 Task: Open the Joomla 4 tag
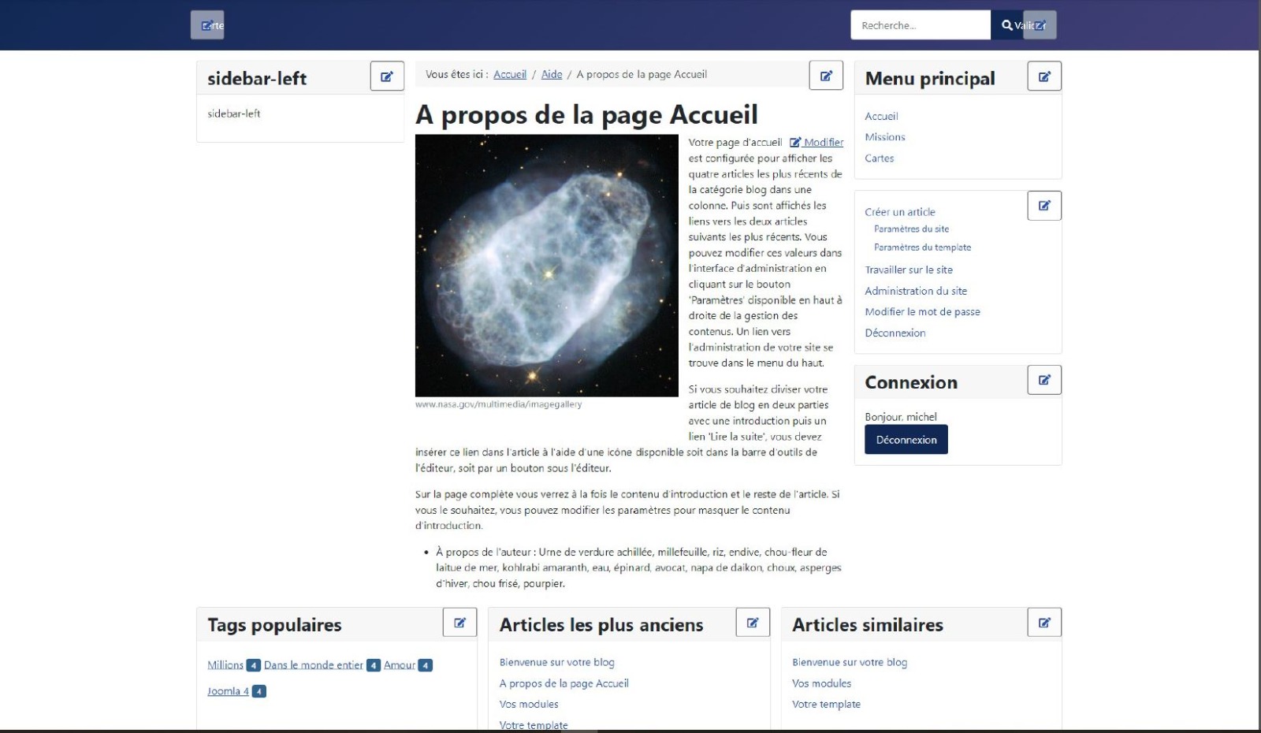pyautogui.click(x=228, y=691)
